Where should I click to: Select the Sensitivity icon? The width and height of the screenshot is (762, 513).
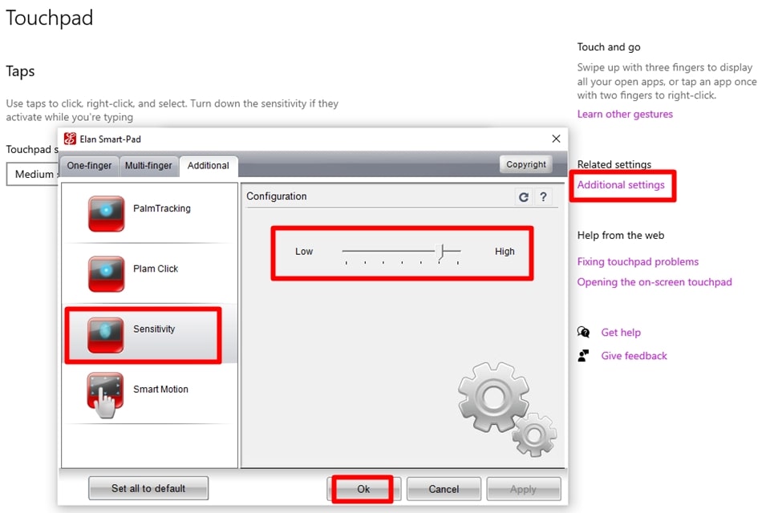point(105,335)
